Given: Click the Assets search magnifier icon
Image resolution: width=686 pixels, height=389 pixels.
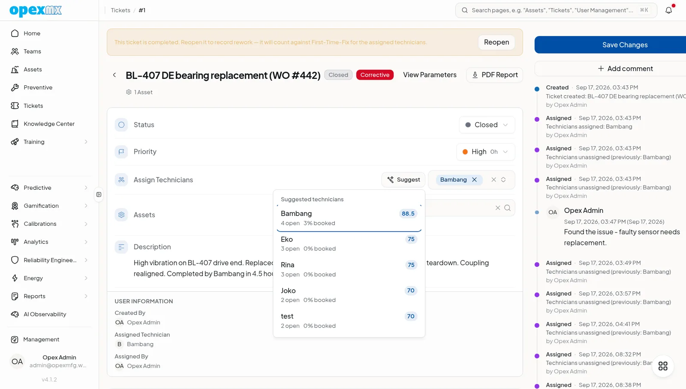Looking at the screenshot, I should pos(507,208).
